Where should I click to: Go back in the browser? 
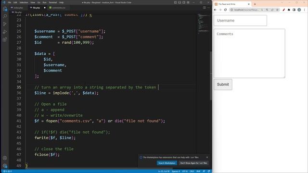[215, 10]
